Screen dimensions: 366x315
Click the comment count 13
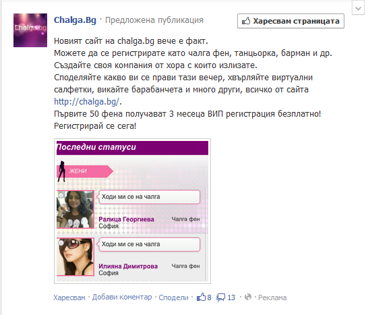(x=231, y=297)
